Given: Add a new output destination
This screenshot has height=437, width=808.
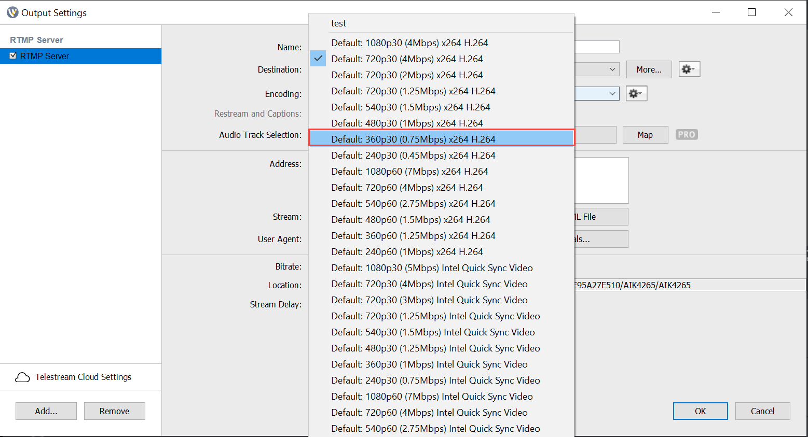Looking at the screenshot, I should point(46,411).
